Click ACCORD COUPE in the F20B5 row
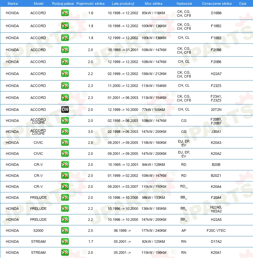This screenshot has height=258, width=253. tap(38, 121)
